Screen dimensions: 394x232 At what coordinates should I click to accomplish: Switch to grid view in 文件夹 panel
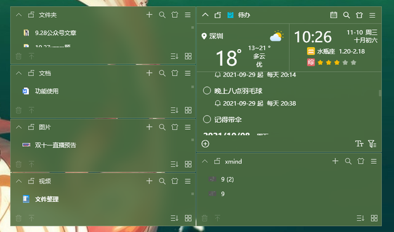point(188,56)
